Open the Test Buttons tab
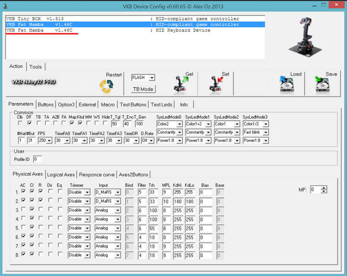The image size is (347, 276). click(133, 105)
